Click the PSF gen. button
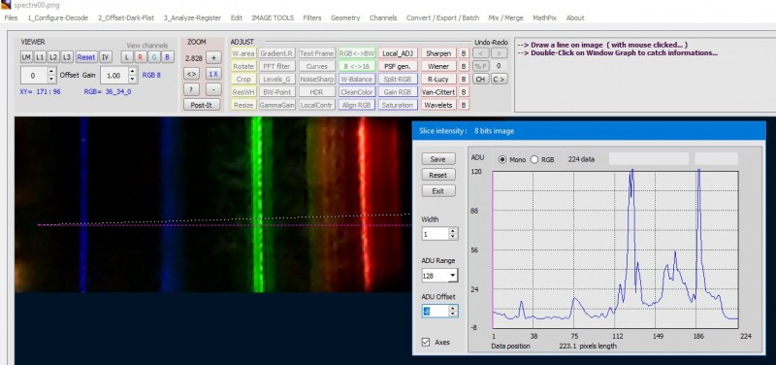Screen dimensions: 776x365 pyautogui.click(x=399, y=66)
